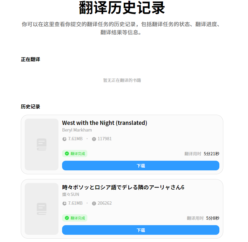Click the 历史记录 section heading
This screenshot has width=248, height=242.
pyautogui.click(x=30, y=107)
